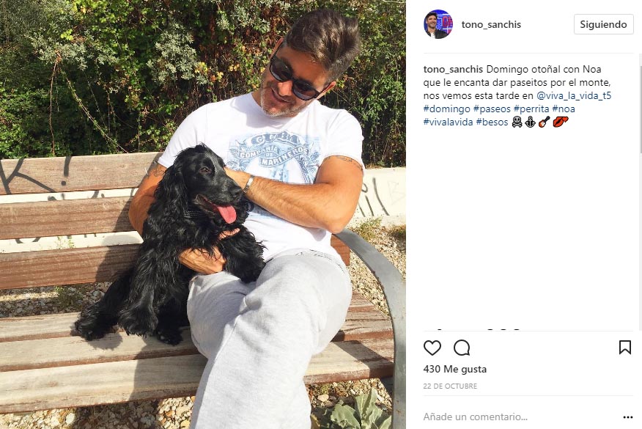Open the three-dots options menu
The image size is (642, 429).
(627, 417)
